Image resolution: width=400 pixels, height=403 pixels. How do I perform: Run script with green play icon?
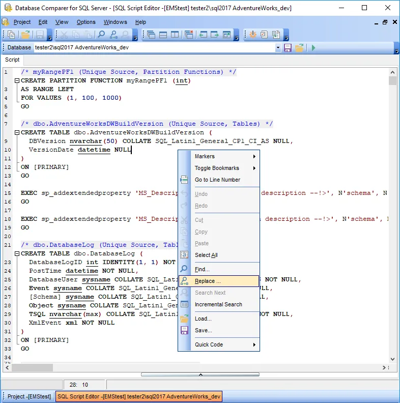point(313,48)
